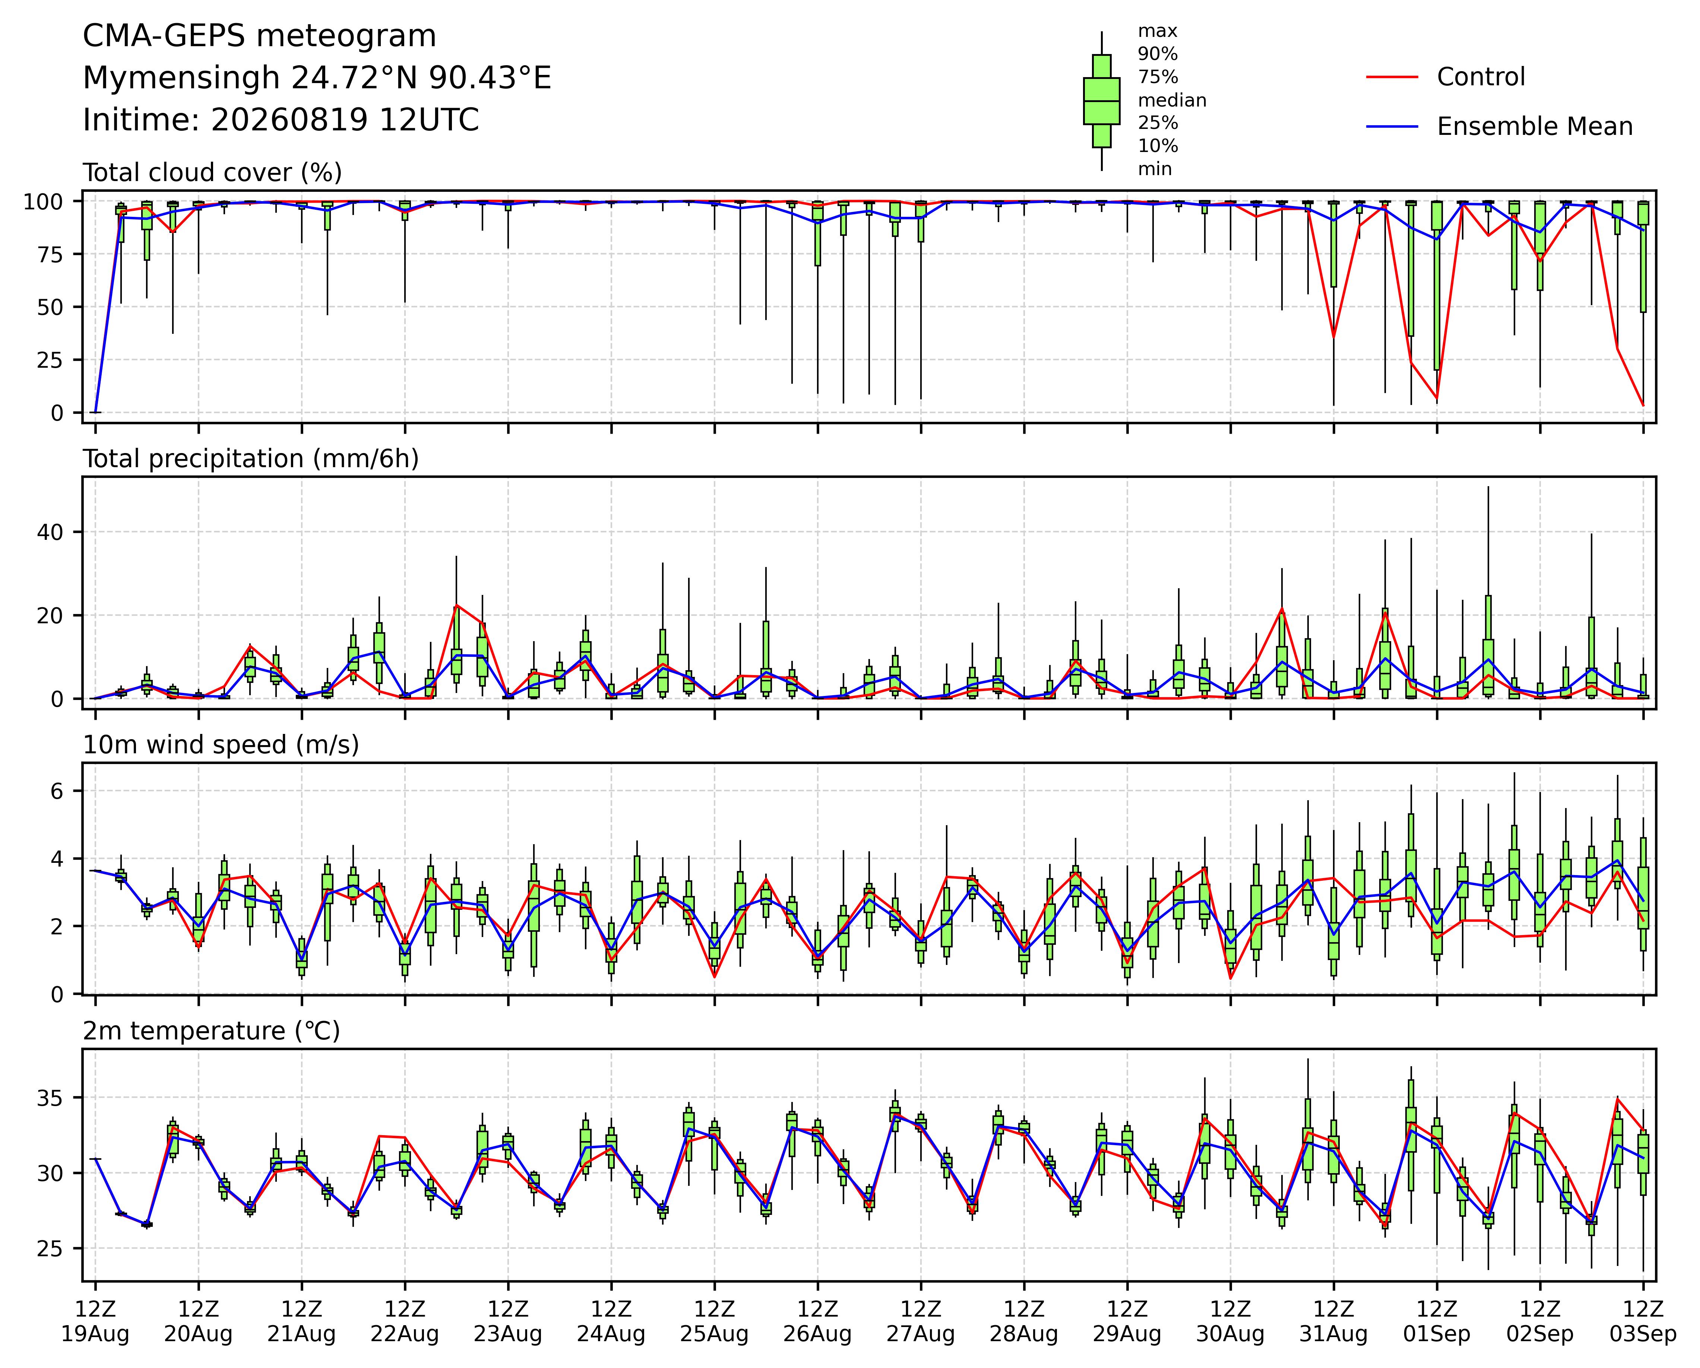Click the '12Z 02Sep' x-axis label
Viewport: 1700px width, 1368px height.
[1540, 1322]
